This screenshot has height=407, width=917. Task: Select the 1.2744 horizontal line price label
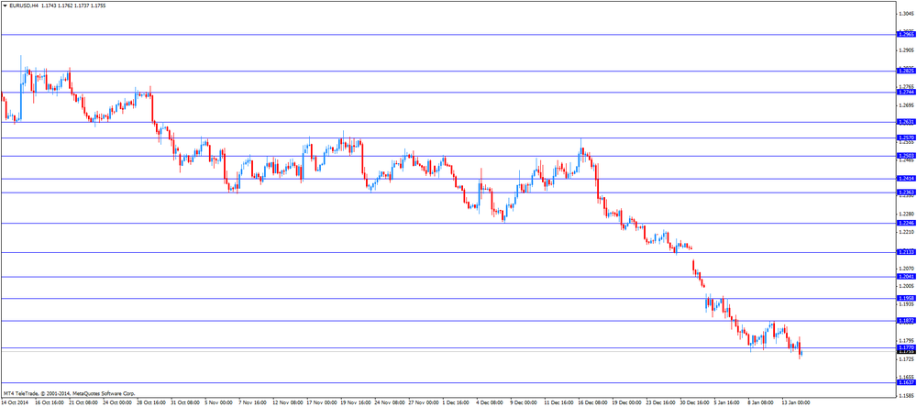pos(907,92)
